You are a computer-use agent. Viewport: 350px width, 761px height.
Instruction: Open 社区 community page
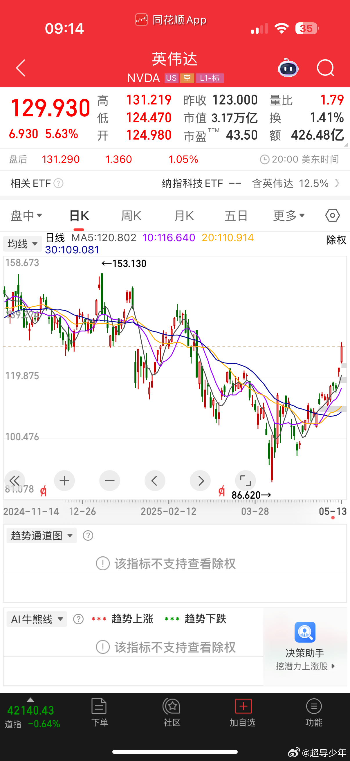(x=172, y=712)
